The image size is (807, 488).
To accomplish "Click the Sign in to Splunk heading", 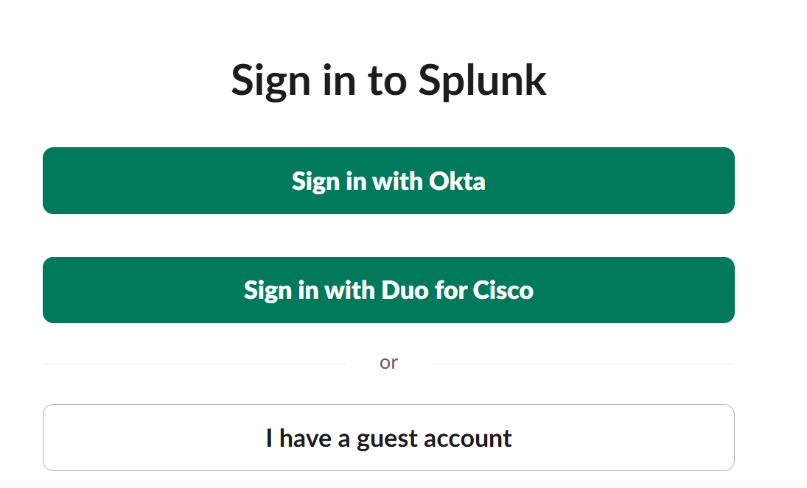I will tap(388, 79).
